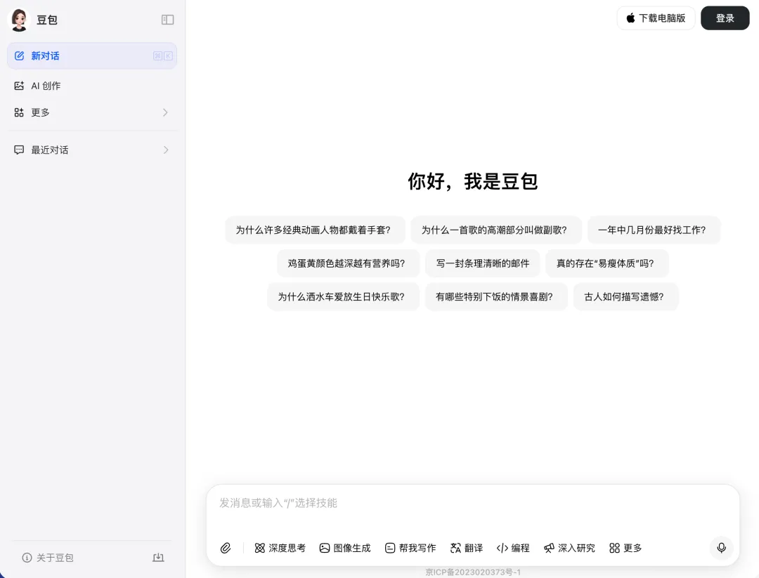
Task: Click the microphone voice input icon
Action: (721, 548)
